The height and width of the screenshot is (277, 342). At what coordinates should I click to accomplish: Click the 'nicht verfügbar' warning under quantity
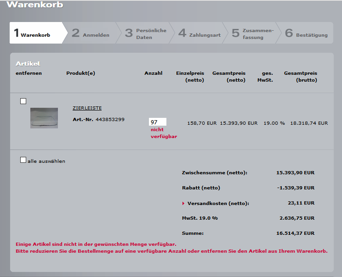[164, 133]
